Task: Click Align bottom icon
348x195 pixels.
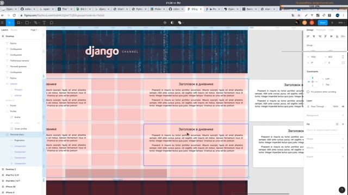Action: (x=337, y=36)
